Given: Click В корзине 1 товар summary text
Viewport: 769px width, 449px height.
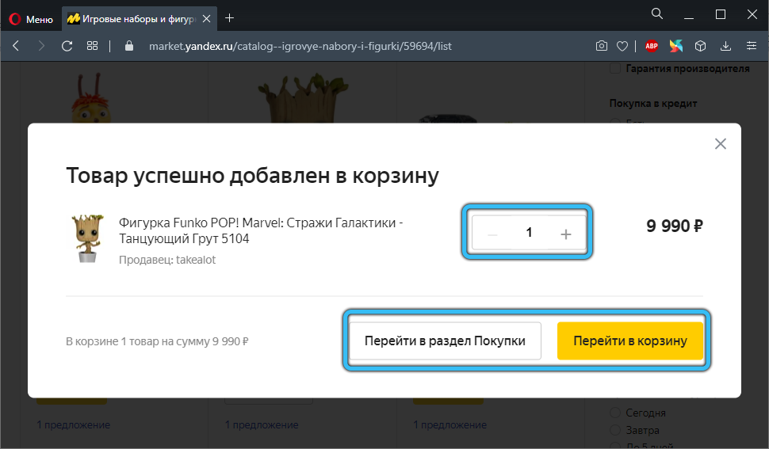Looking at the screenshot, I should click(x=157, y=341).
